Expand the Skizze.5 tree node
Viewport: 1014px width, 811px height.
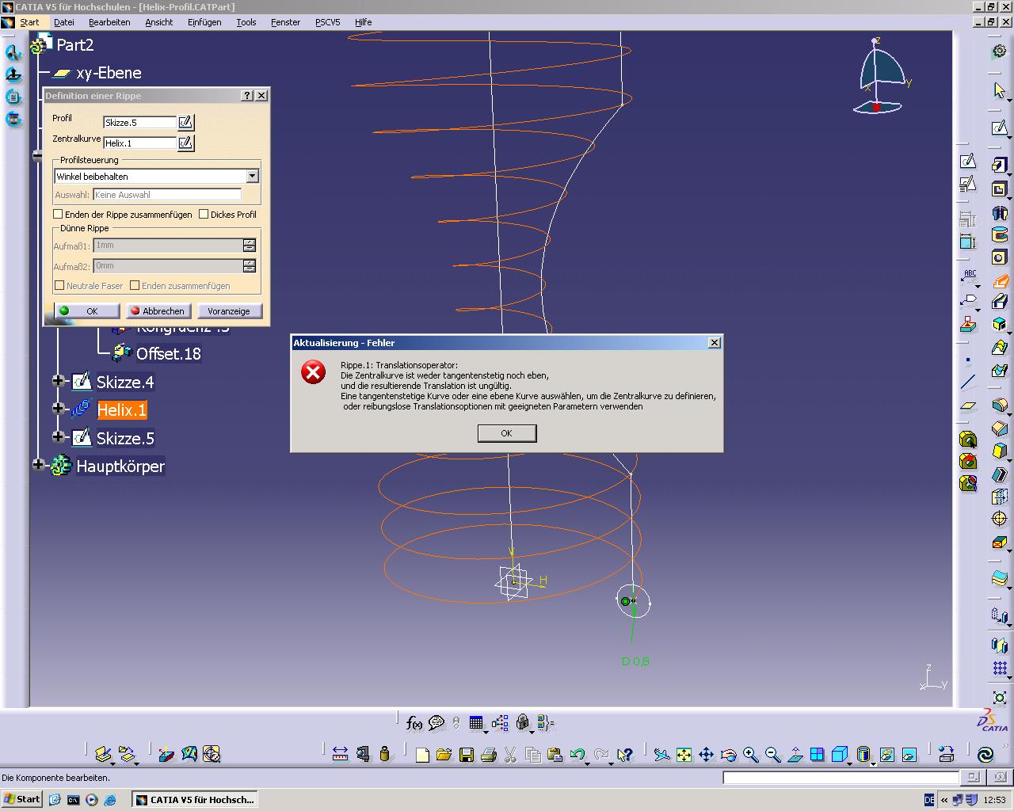pos(58,436)
